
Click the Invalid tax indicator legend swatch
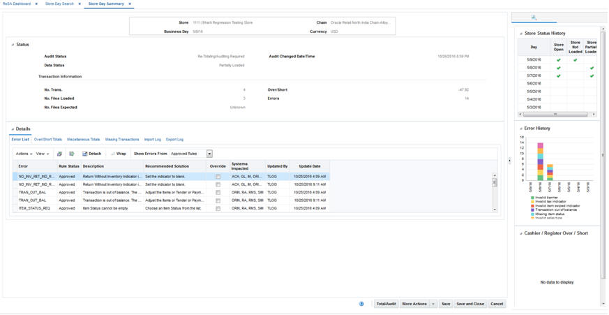coord(532,201)
